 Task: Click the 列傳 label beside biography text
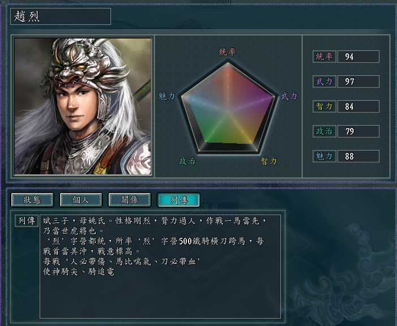coord(27,221)
